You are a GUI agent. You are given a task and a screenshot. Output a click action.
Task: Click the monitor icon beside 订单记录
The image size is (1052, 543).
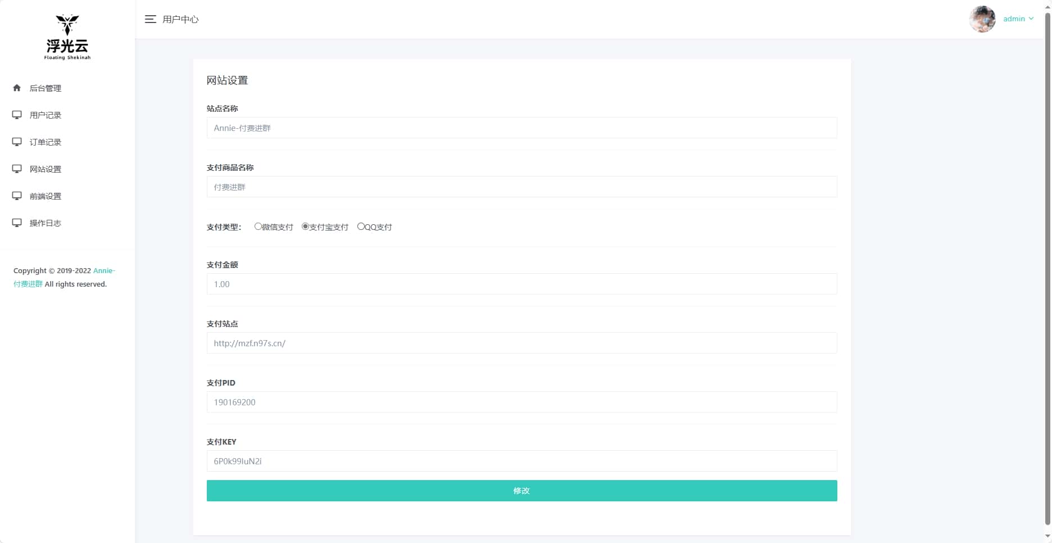coord(17,142)
